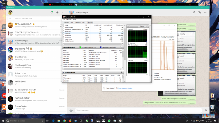Screen dimensions: 219x123
Task: Open The WiLD bUnCH group chat
Action: coord(37,25)
